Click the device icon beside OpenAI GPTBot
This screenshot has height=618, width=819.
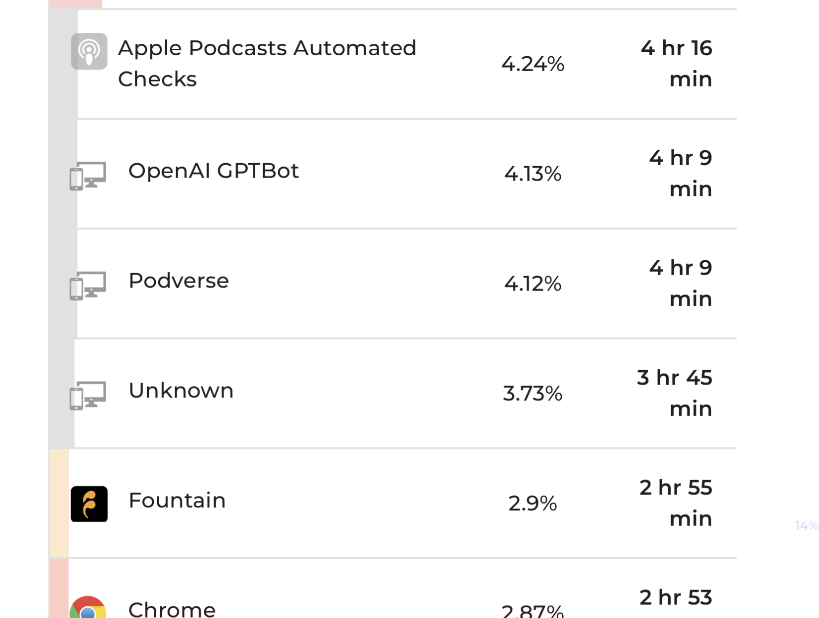pos(88,176)
